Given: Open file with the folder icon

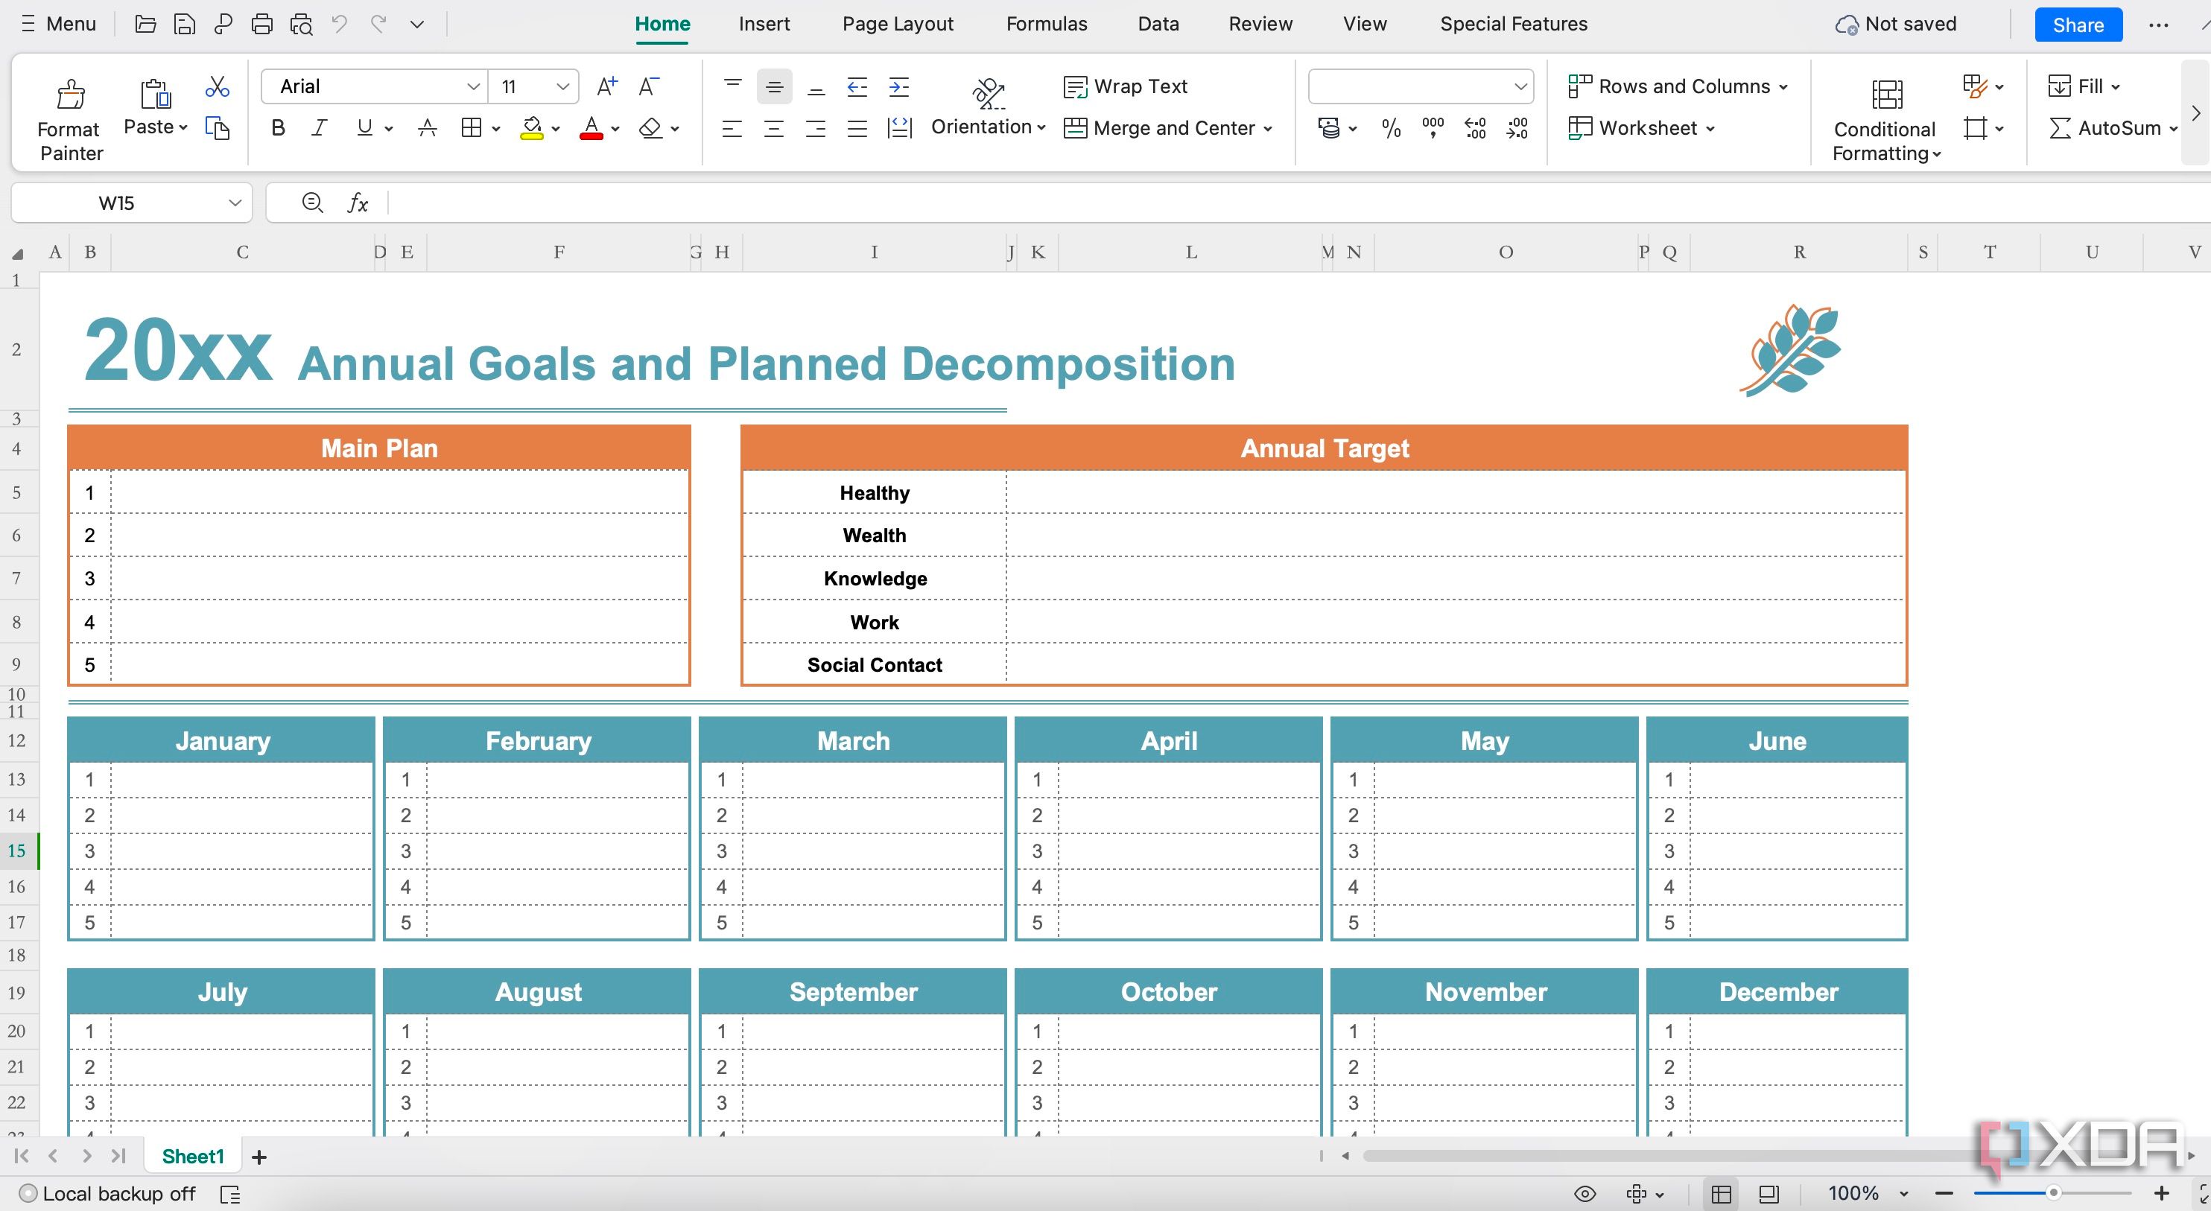Looking at the screenshot, I should click(x=145, y=24).
